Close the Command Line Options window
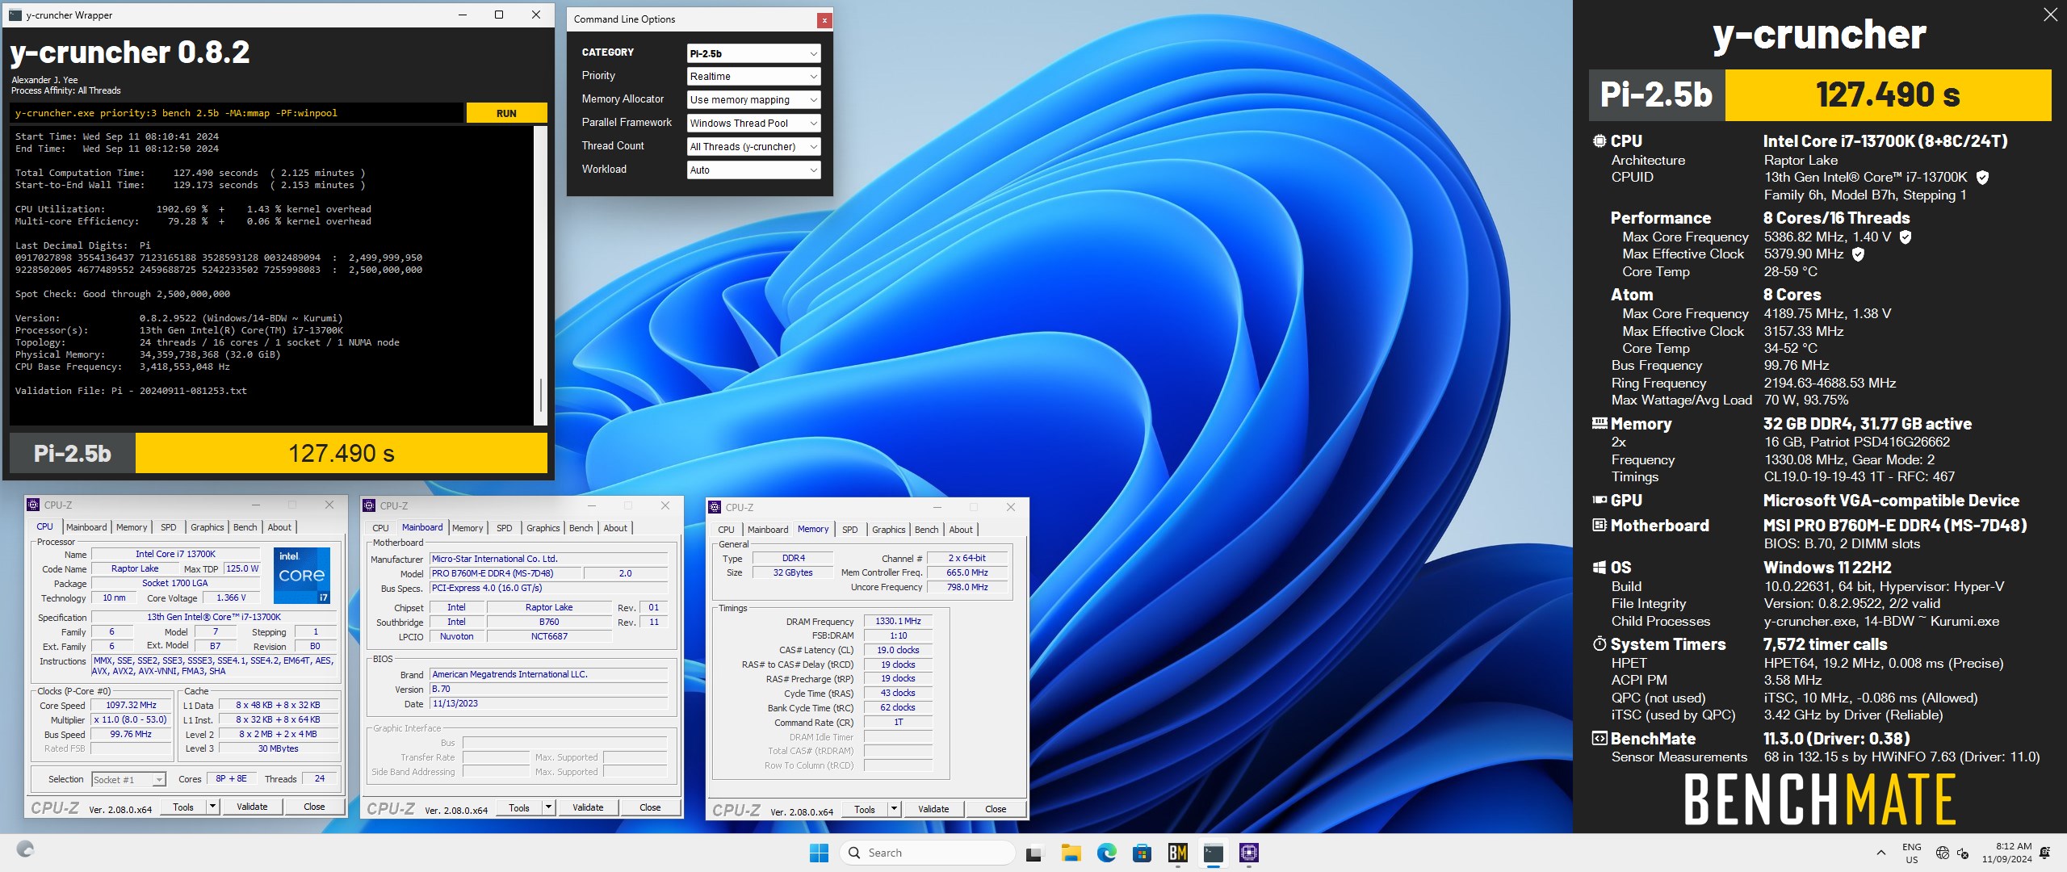The width and height of the screenshot is (2067, 872). click(824, 20)
